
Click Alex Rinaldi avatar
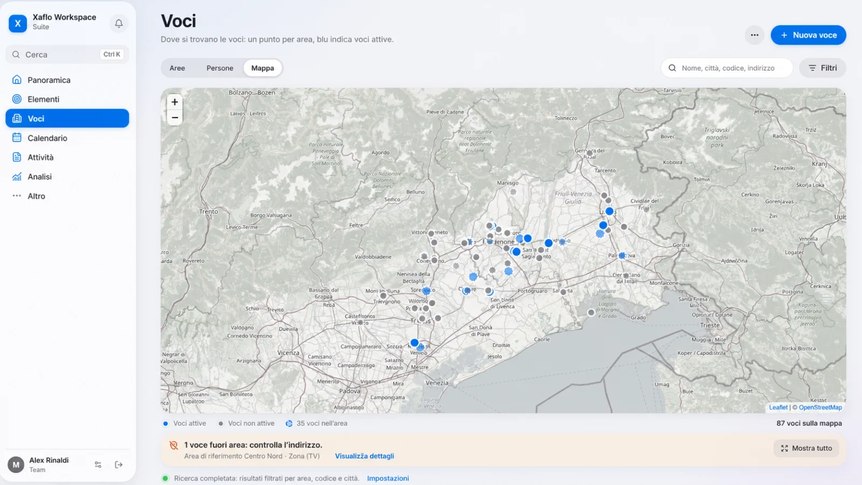pyautogui.click(x=16, y=465)
